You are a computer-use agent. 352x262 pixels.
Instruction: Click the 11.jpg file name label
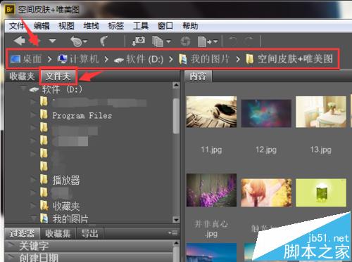point(211,150)
